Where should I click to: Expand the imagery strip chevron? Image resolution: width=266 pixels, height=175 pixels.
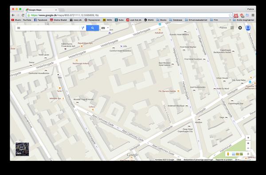(248, 154)
